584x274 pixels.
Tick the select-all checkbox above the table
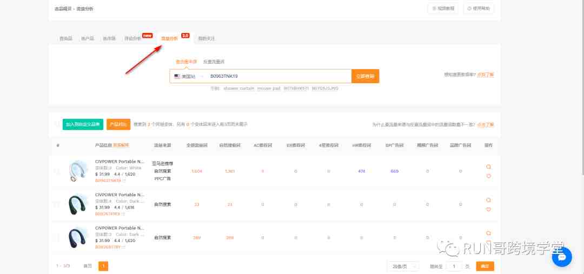57,124
